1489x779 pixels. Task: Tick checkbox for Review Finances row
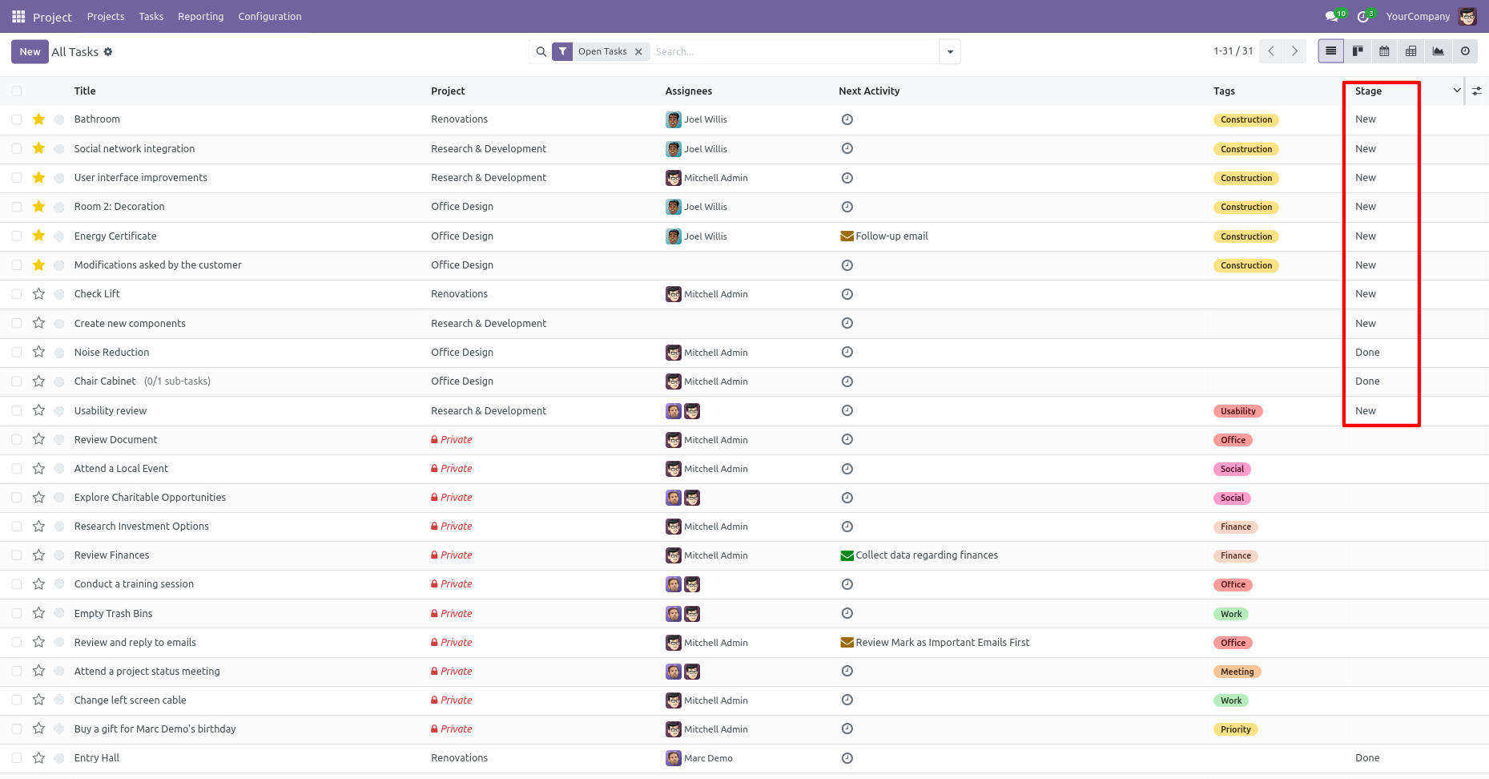click(17, 555)
